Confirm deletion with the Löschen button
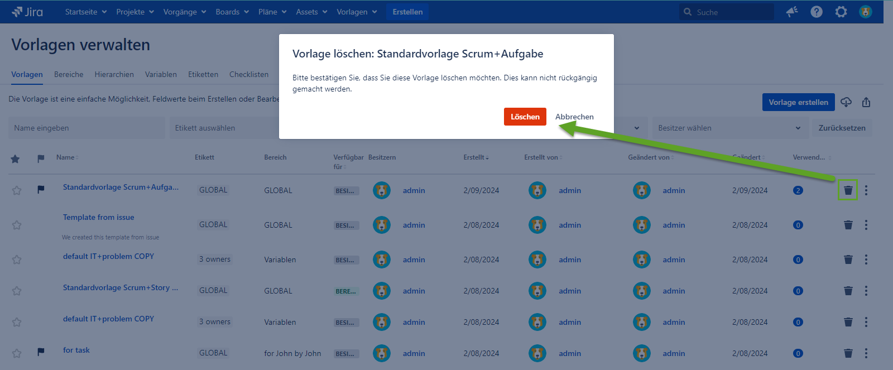This screenshot has height=370, width=893. click(525, 117)
